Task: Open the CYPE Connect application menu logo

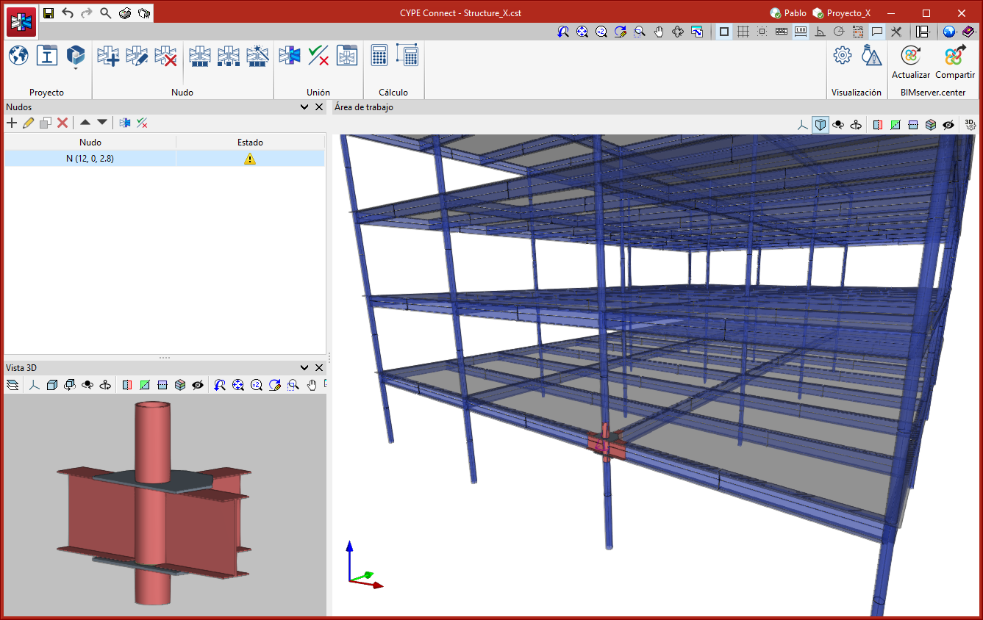Action: point(21,22)
